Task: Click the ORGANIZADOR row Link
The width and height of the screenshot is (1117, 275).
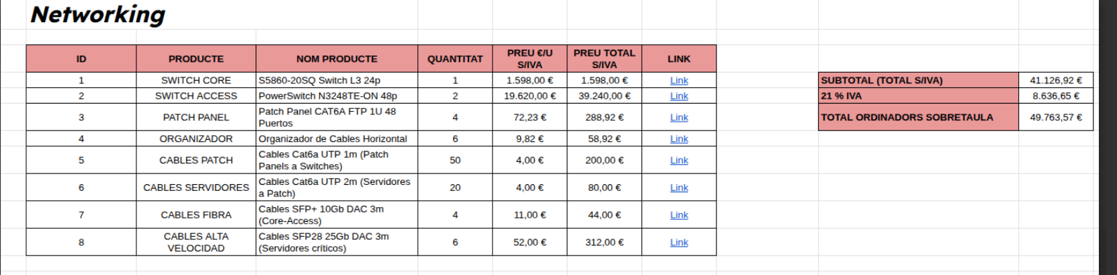Action: click(679, 139)
